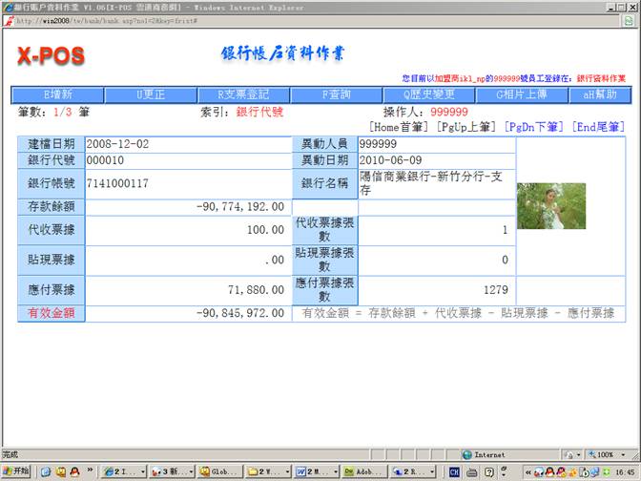Switch to the Adobe taskbar window
Screen dimensions: 641x481
pos(364,471)
